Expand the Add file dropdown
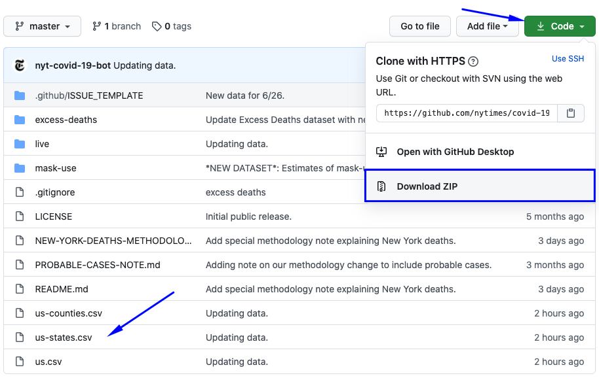The height and width of the screenshot is (378, 599). [x=487, y=26]
